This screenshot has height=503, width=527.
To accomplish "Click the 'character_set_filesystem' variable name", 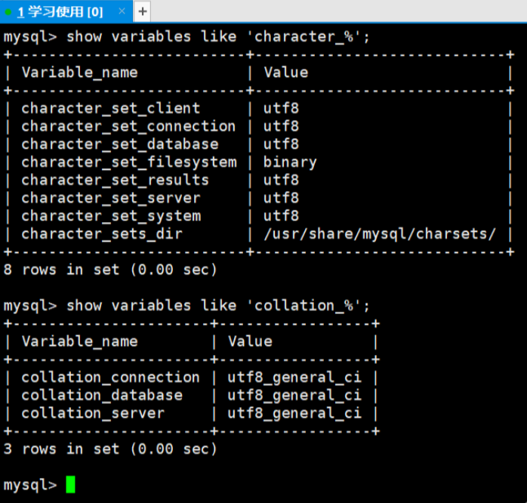I will point(129,162).
